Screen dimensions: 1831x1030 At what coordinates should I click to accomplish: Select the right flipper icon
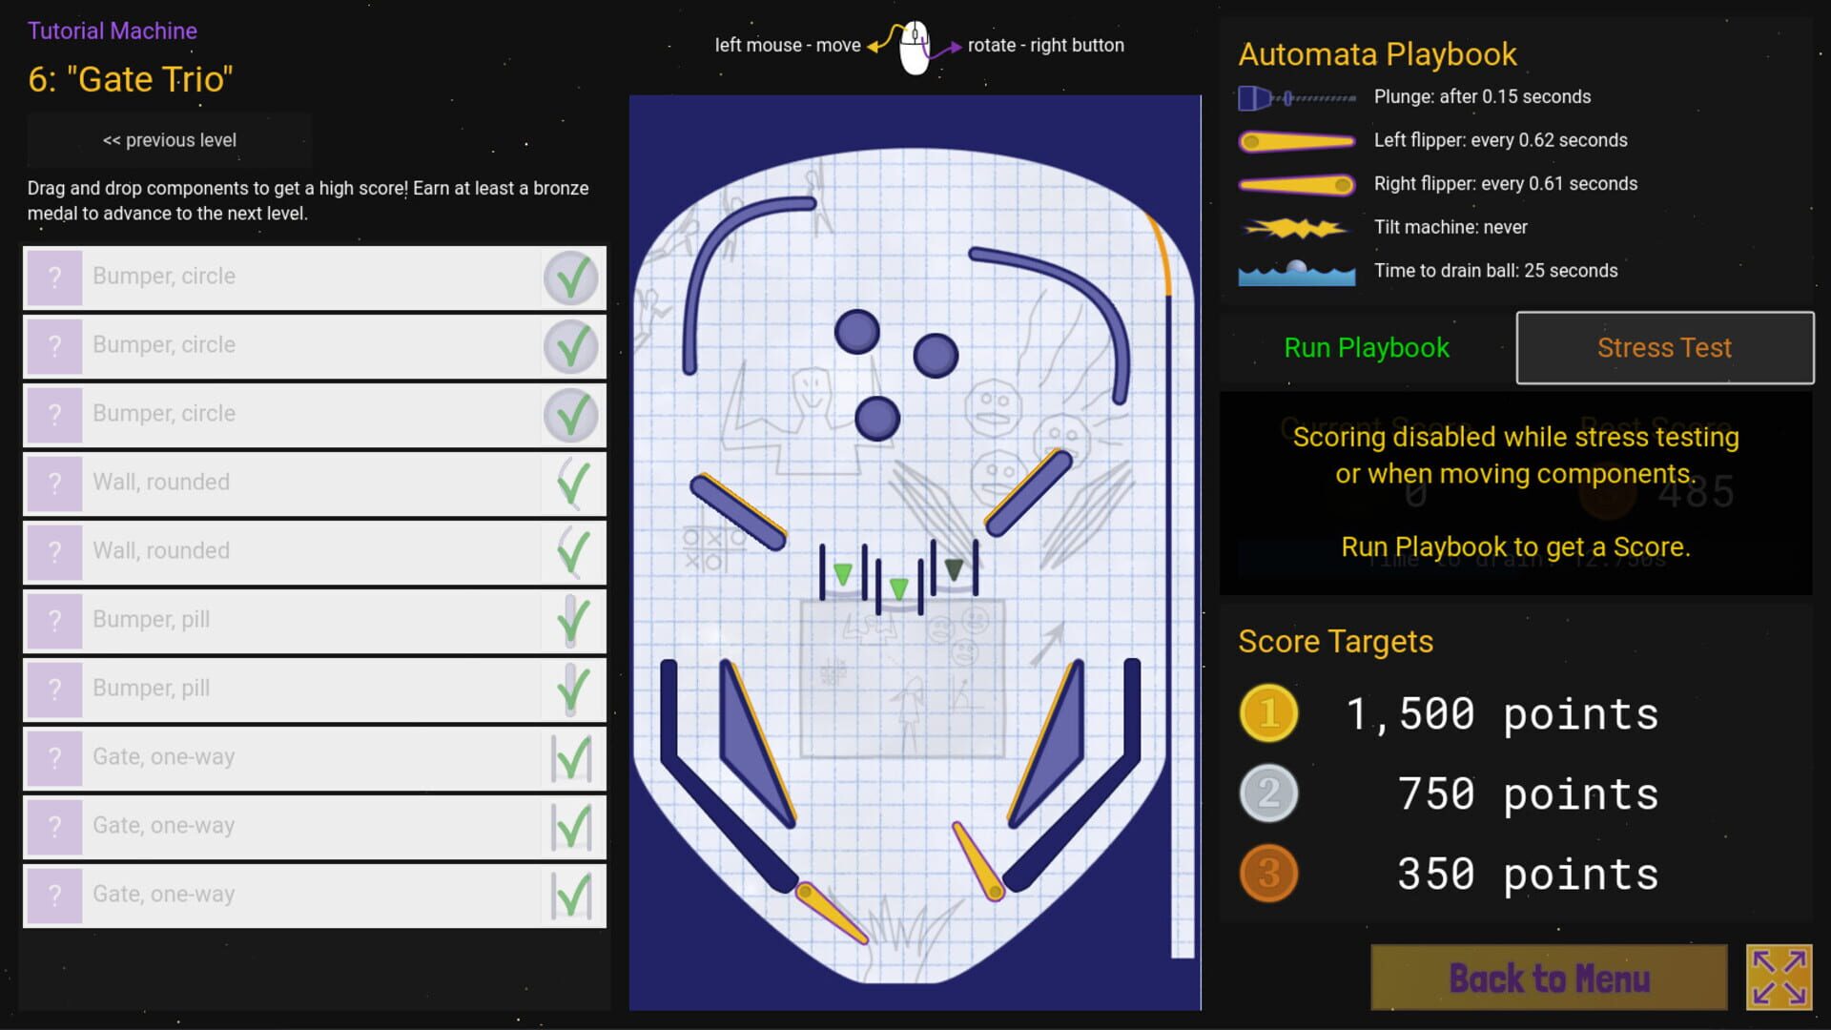(x=1297, y=184)
